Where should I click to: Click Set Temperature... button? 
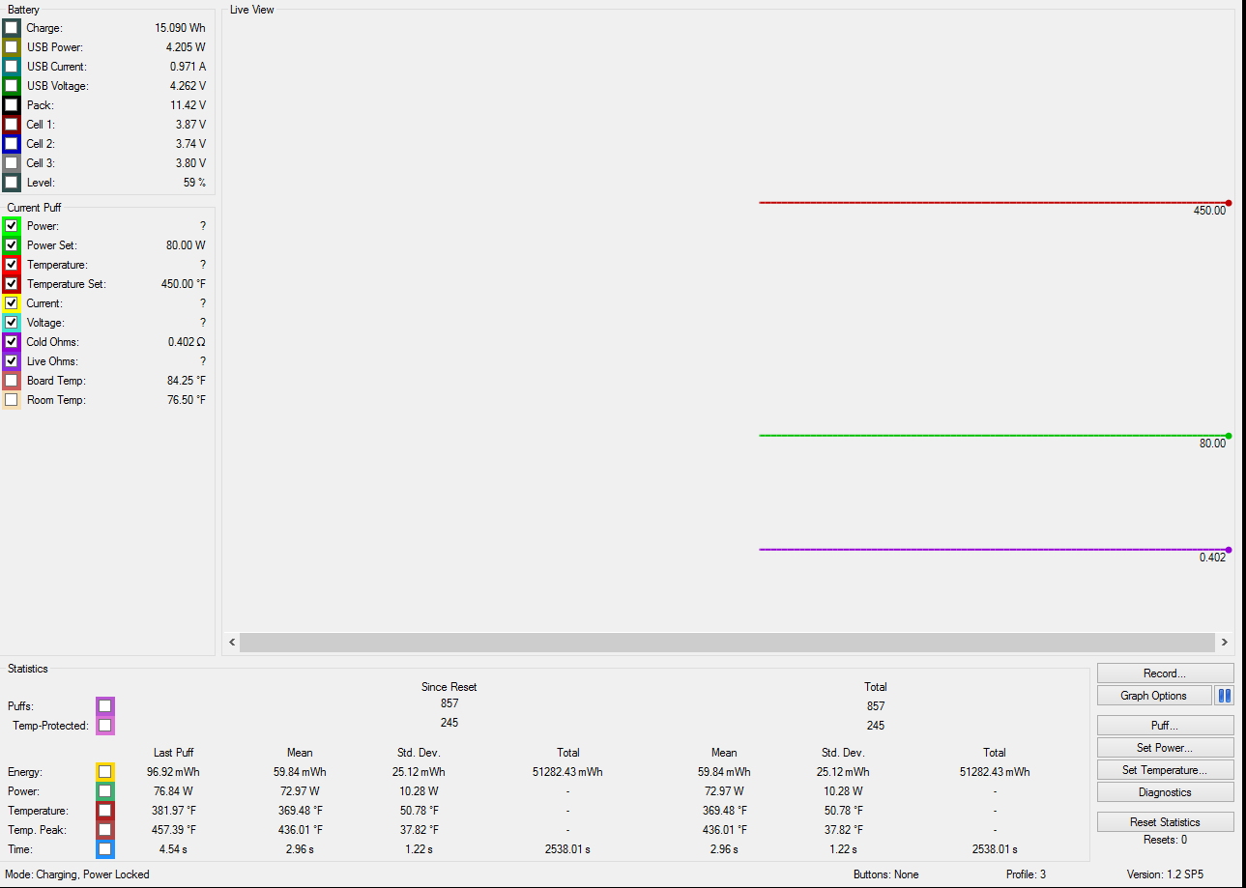(1165, 770)
